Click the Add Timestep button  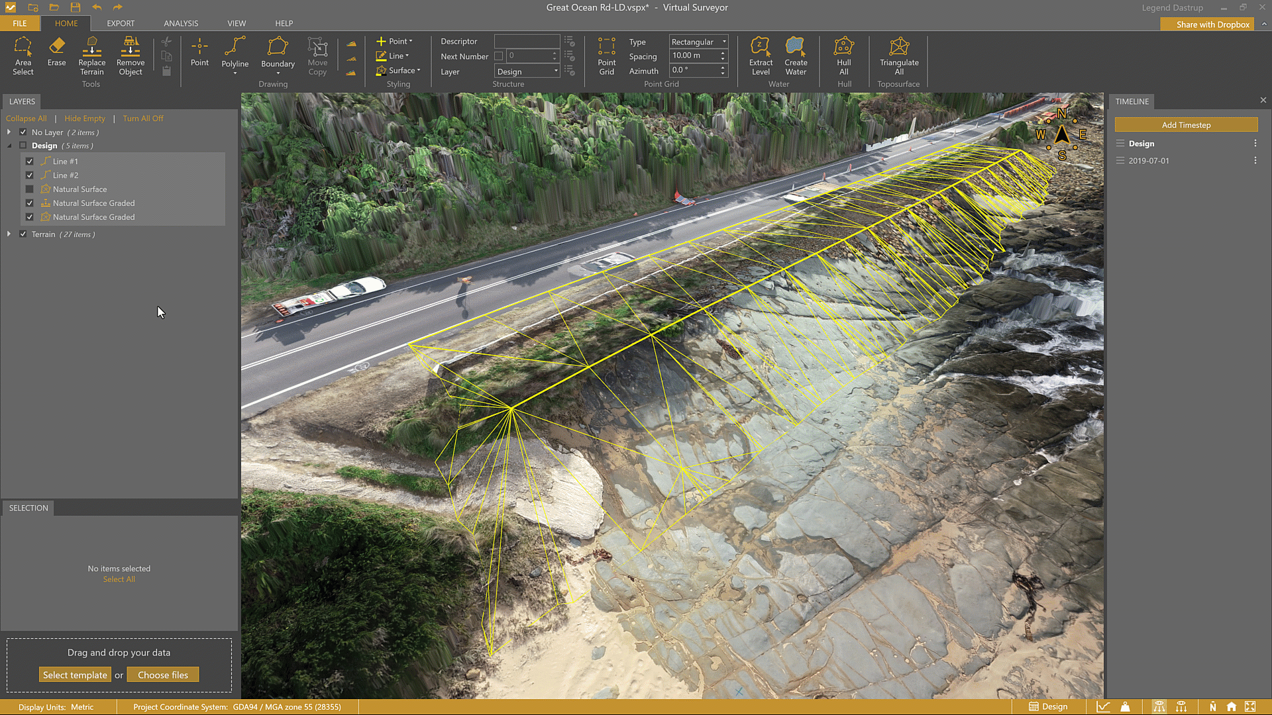(x=1185, y=125)
